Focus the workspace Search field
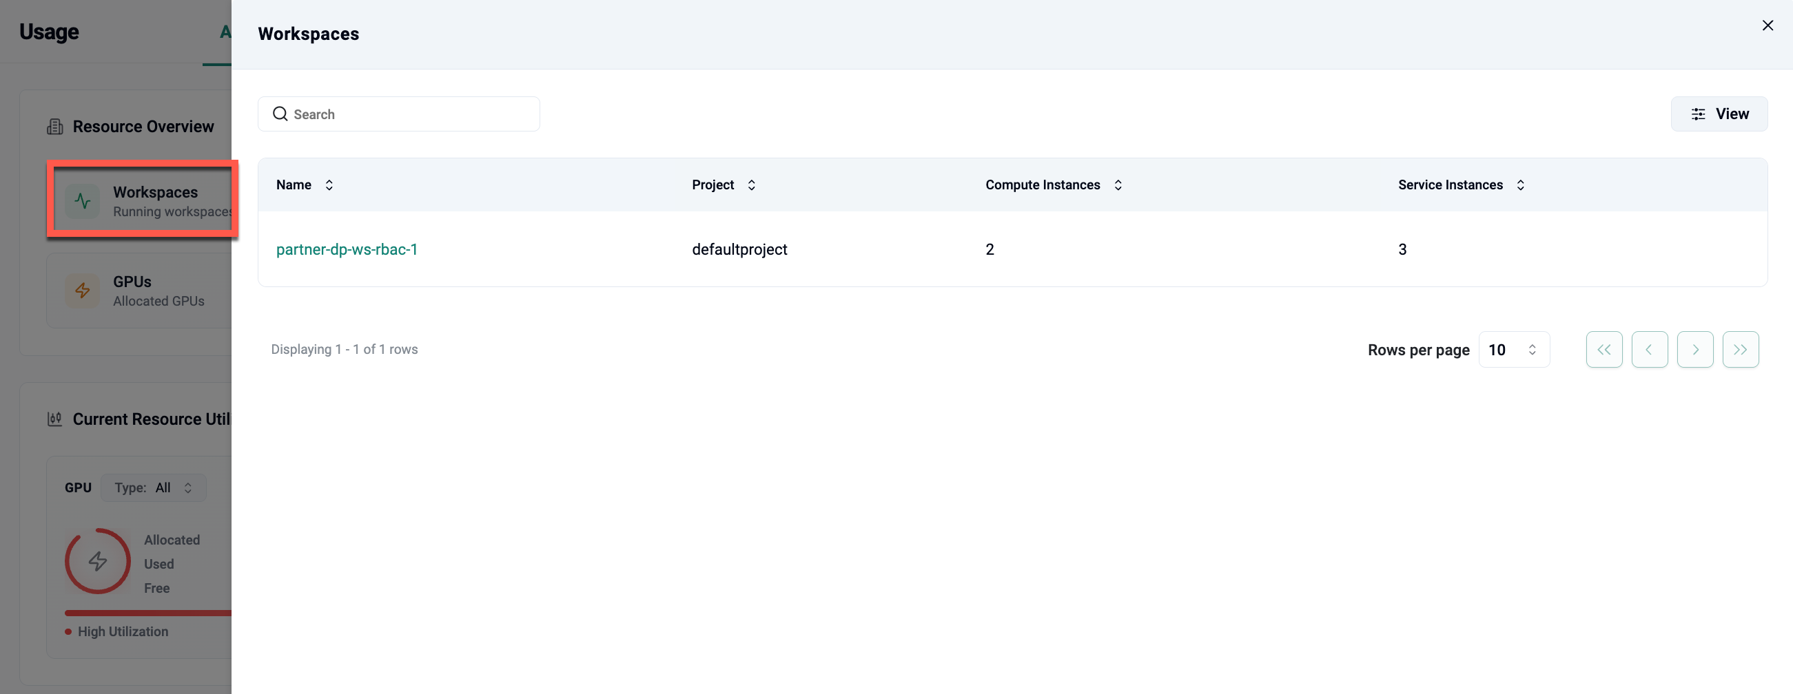The width and height of the screenshot is (1793, 694). click(x=411, y=114)
